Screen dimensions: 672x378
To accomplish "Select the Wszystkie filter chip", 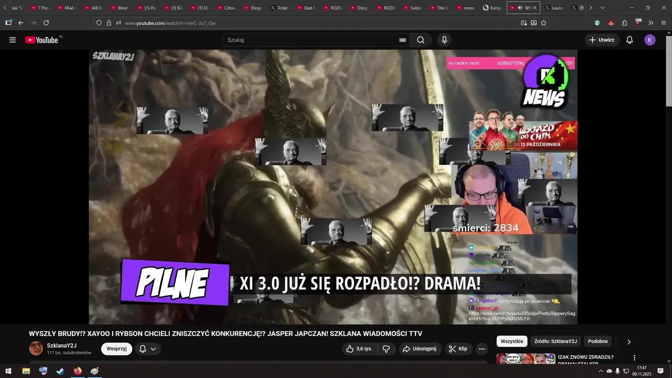I will (x=512, y=341).
